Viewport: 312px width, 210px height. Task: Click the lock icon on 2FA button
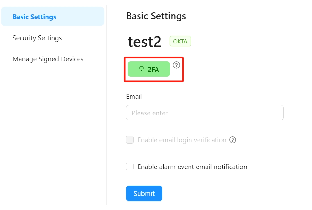tap(141, 69)
